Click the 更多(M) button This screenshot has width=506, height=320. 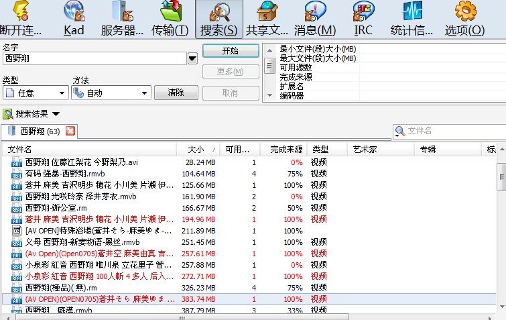(x=231, y=72)
